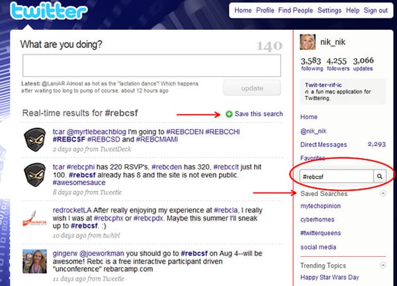The image size is (397, 286).
Task: Click the nik_nik profile picture
Action: tap(308, 42)
